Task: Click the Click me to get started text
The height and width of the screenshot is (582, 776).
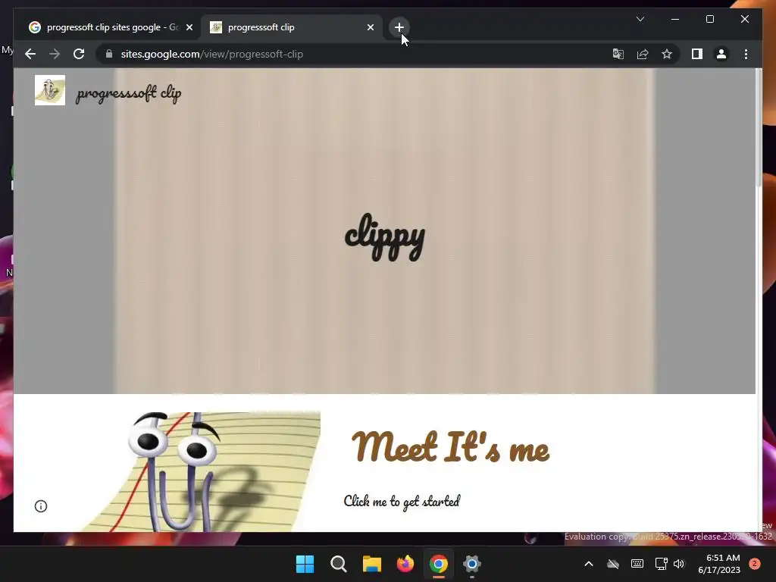Action: (x=402, y=502)
